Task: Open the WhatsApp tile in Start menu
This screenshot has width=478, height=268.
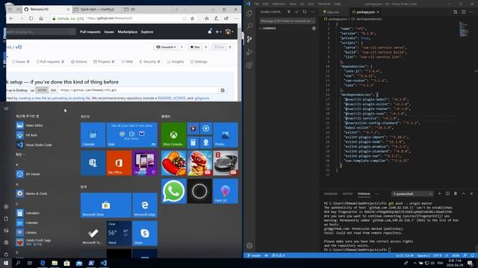Action: 174,191
